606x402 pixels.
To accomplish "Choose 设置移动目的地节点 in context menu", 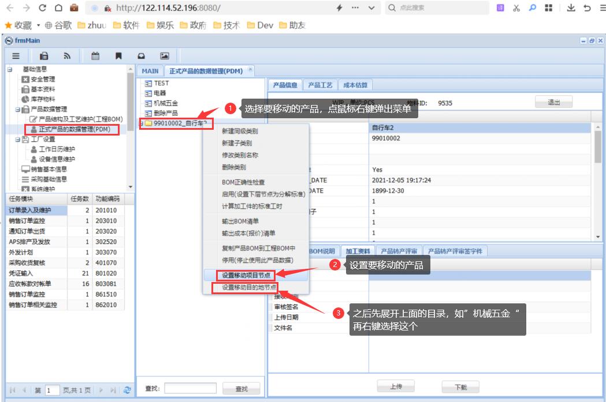I will coord(249,287).
